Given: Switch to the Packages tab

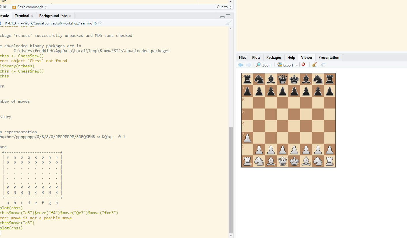Looking at the screenshot, I should point(274,58).
